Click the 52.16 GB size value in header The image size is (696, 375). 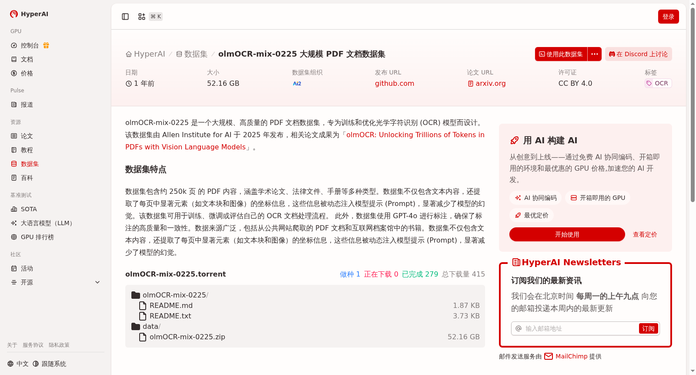click(223, 83)
